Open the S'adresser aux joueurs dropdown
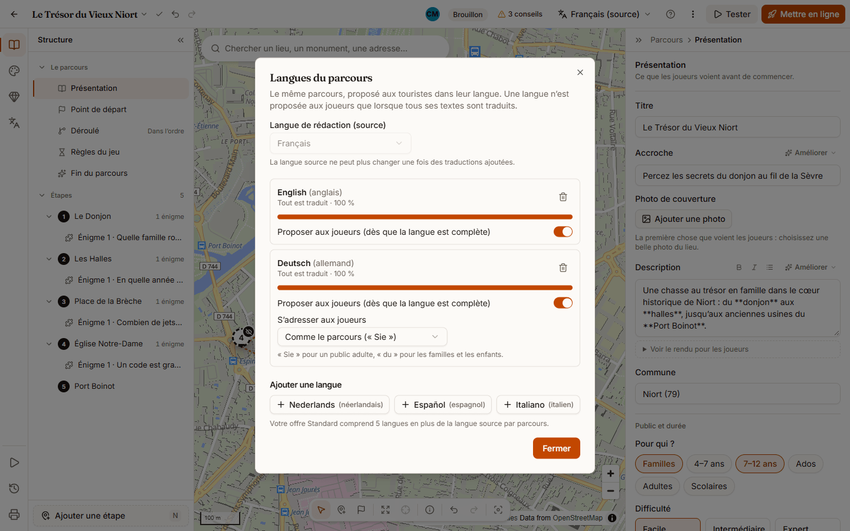 click(362, 337)
